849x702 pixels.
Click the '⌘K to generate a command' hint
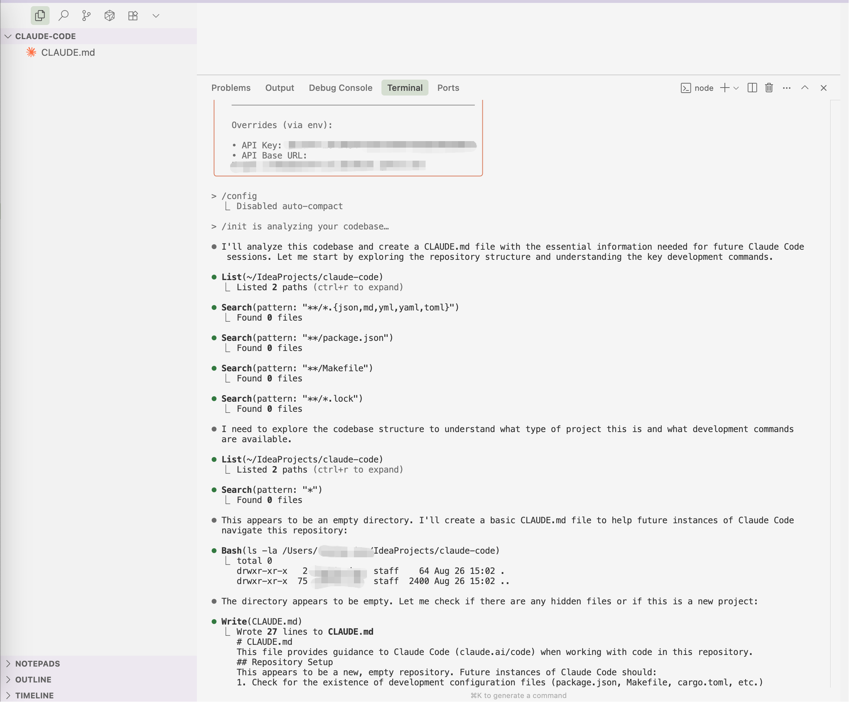pos(518,695)
